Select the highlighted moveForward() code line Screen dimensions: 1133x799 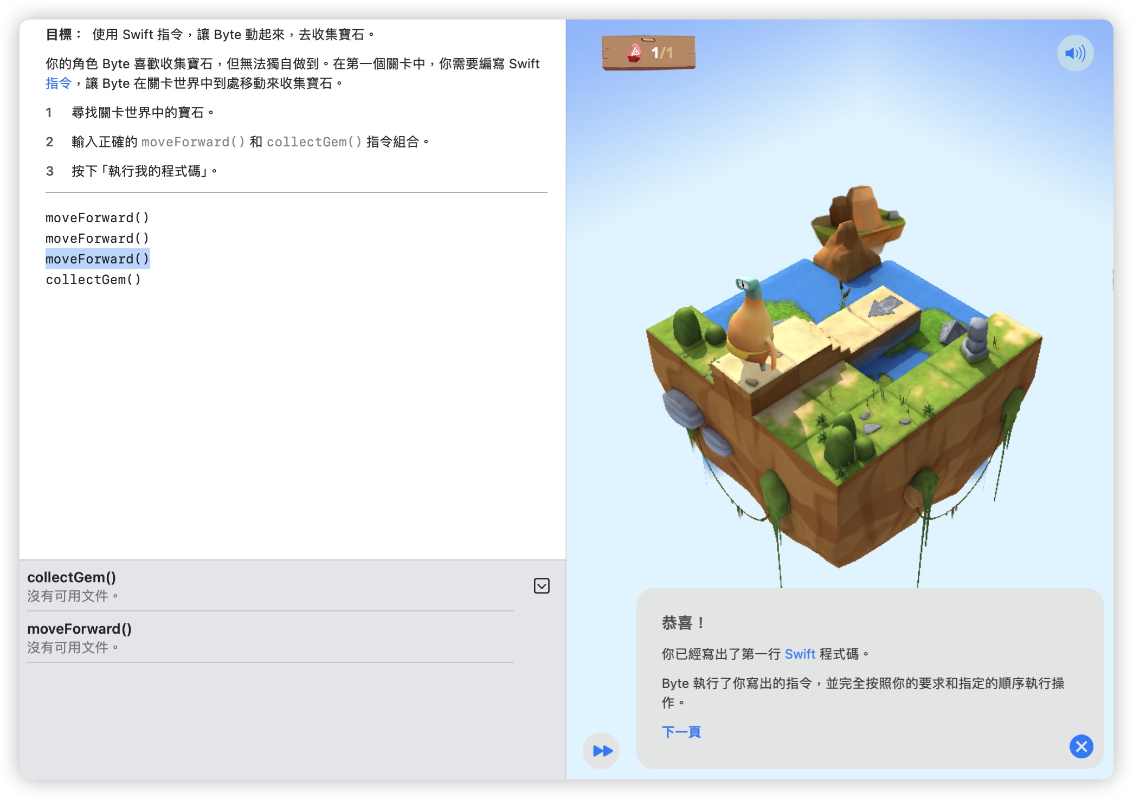96,259
